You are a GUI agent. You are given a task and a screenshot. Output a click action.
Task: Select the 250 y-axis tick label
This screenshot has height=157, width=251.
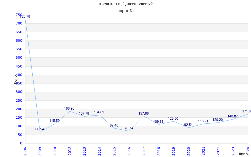(x=19, y=100)
